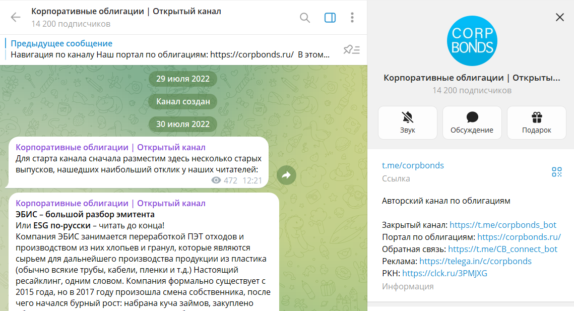Click '14 200 подписчиков' under header title
Screen dimensions: 574x311
point(71,24)
